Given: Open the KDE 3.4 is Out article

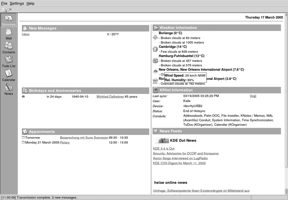Looking at the screenshot, I should pos(164,148).
